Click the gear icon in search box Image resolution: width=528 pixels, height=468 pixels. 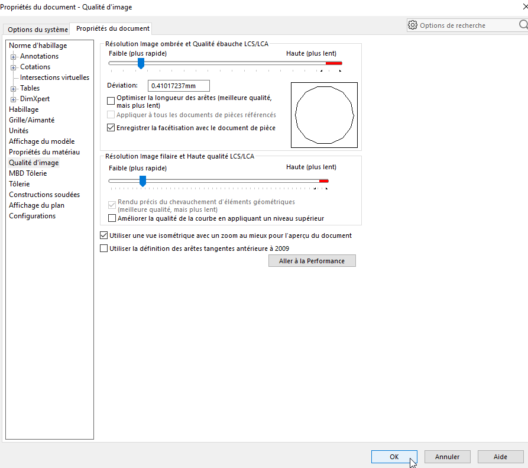coord(413,25)
